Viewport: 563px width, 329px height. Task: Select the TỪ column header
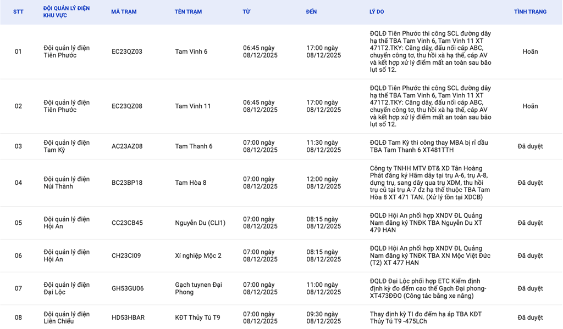(x=246, y=12)
